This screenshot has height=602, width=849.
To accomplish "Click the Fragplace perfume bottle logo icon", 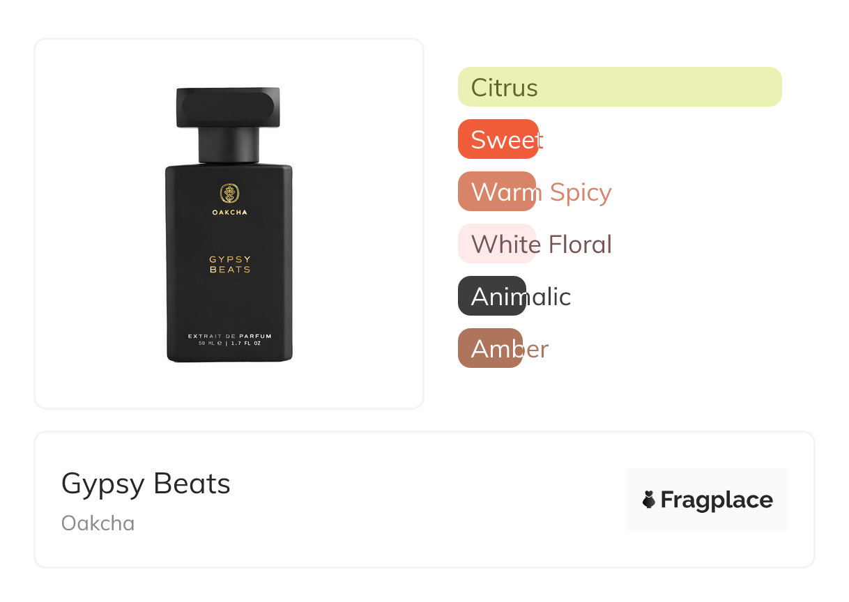I will click(x=649, y=500).
